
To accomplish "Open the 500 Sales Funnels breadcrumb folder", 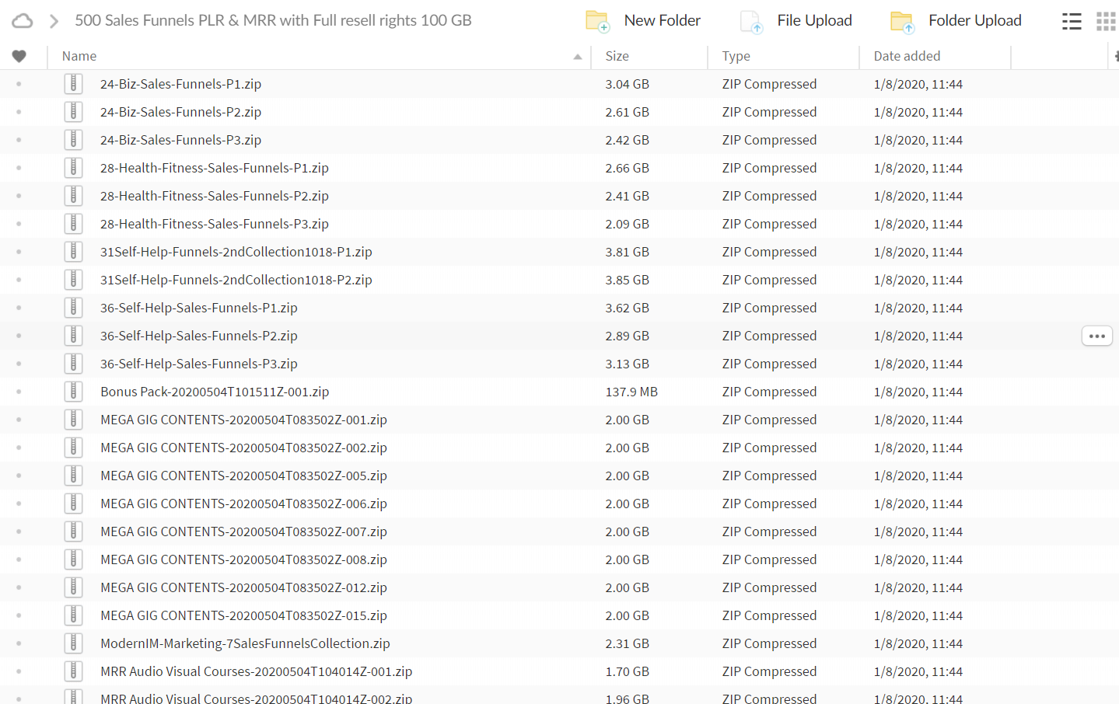I will pos(273,21).
